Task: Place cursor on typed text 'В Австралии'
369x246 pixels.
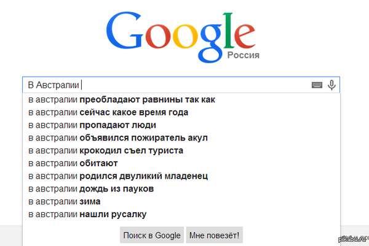Action: [x=54, y=85]
